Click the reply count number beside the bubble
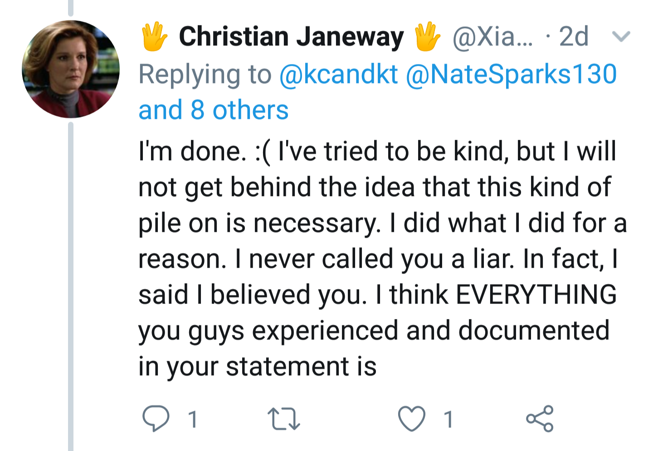 [193, 419]
